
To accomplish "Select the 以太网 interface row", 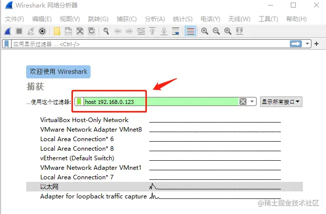I will [x=164, y=186].
